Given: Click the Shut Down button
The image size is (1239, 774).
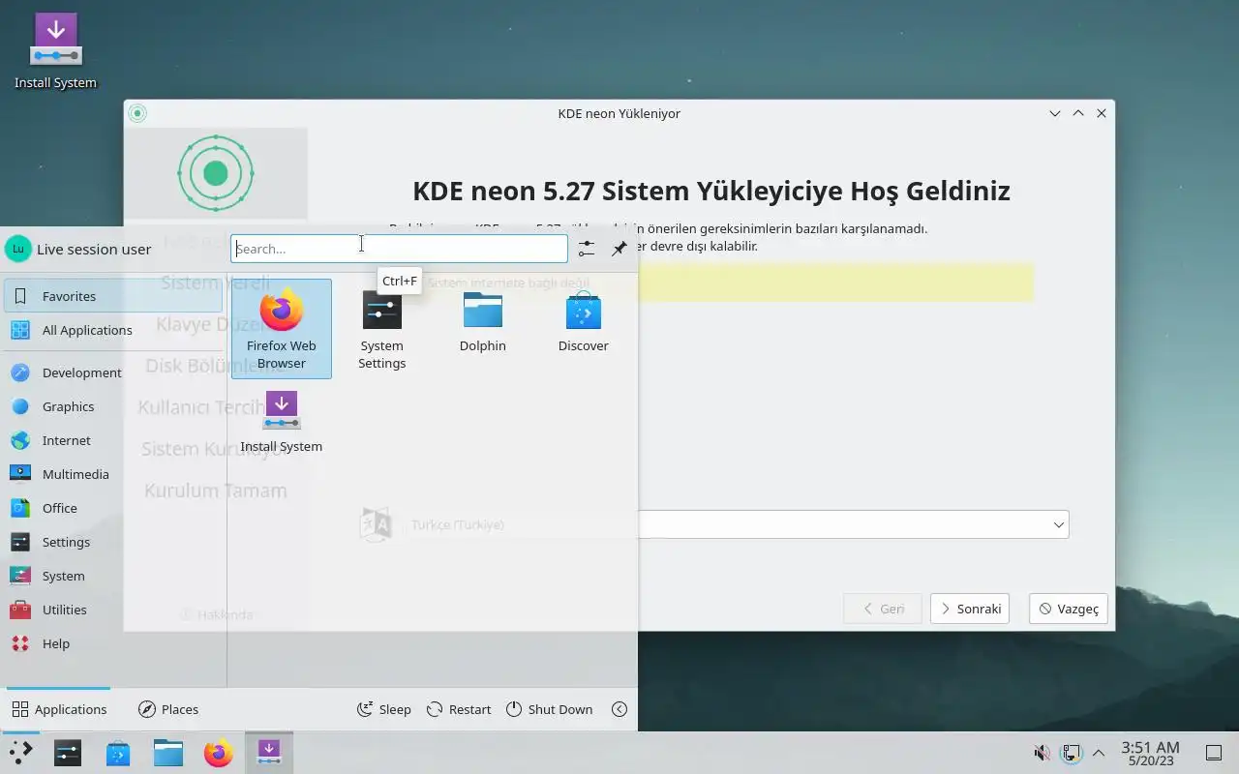Looking at the screenshot, I should click(x=549, y=709).
